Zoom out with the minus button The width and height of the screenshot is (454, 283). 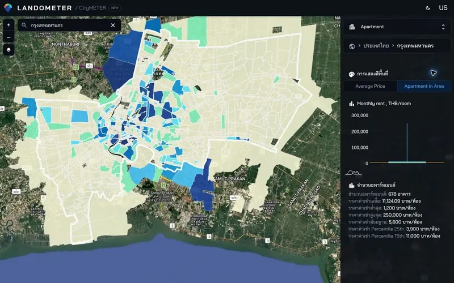tap(9, 37)
